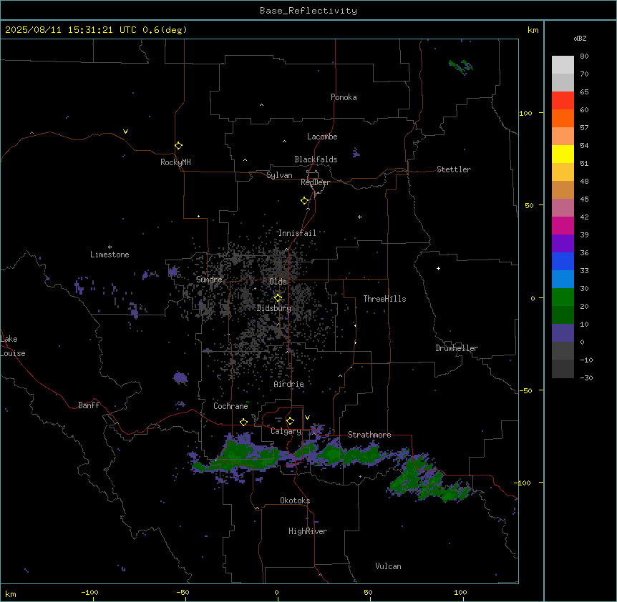Click the RockyMH label
Screen dimensions: 617x602
pos(175,162)
